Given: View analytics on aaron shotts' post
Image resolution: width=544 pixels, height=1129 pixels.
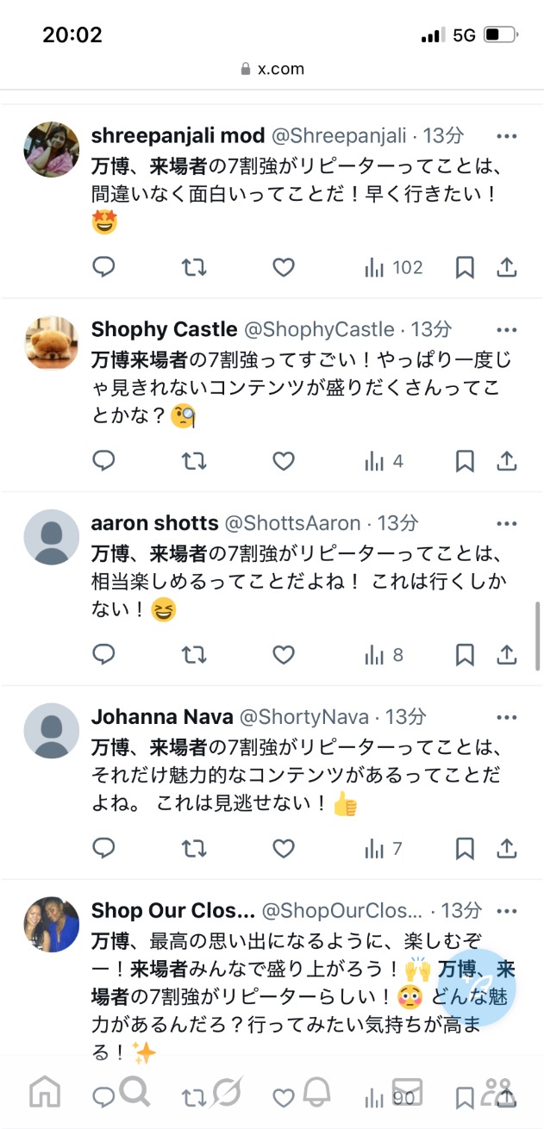Looking at the screenshot, I should point(385,656).
